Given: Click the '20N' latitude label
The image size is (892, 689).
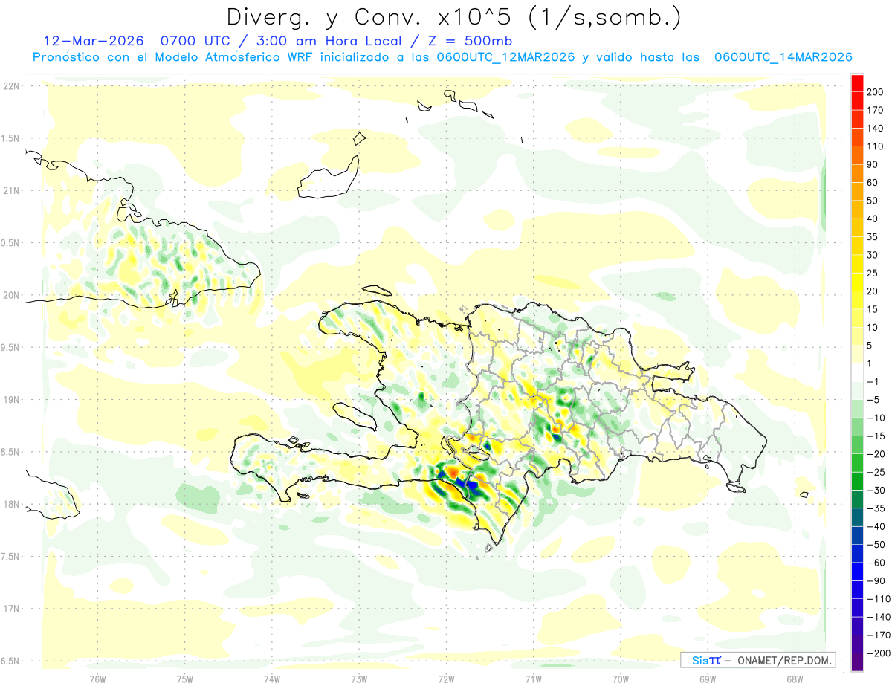Looking at the screenshot, I should coord(11,295).
